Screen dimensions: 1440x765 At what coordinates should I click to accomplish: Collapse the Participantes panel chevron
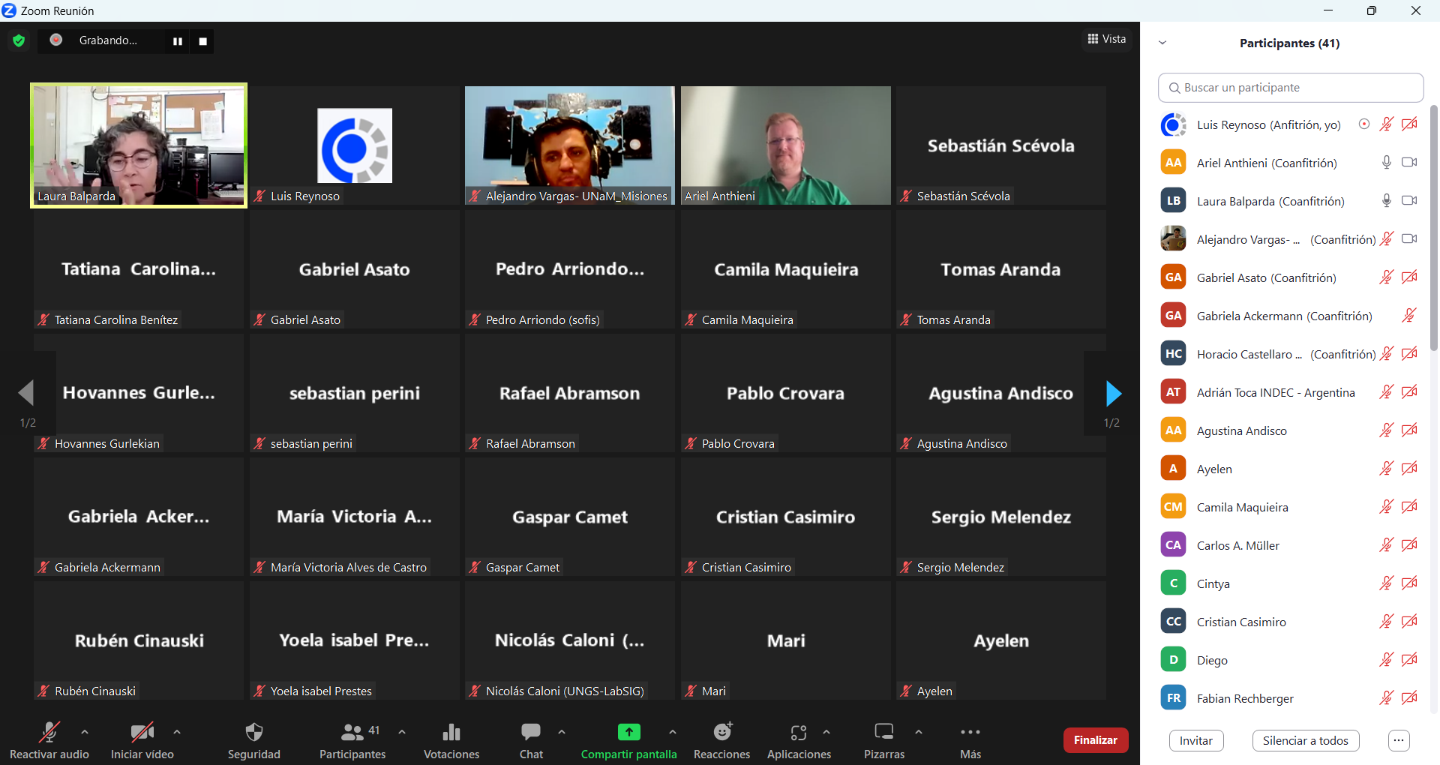pyautogui.click(x=1162, y=43)
